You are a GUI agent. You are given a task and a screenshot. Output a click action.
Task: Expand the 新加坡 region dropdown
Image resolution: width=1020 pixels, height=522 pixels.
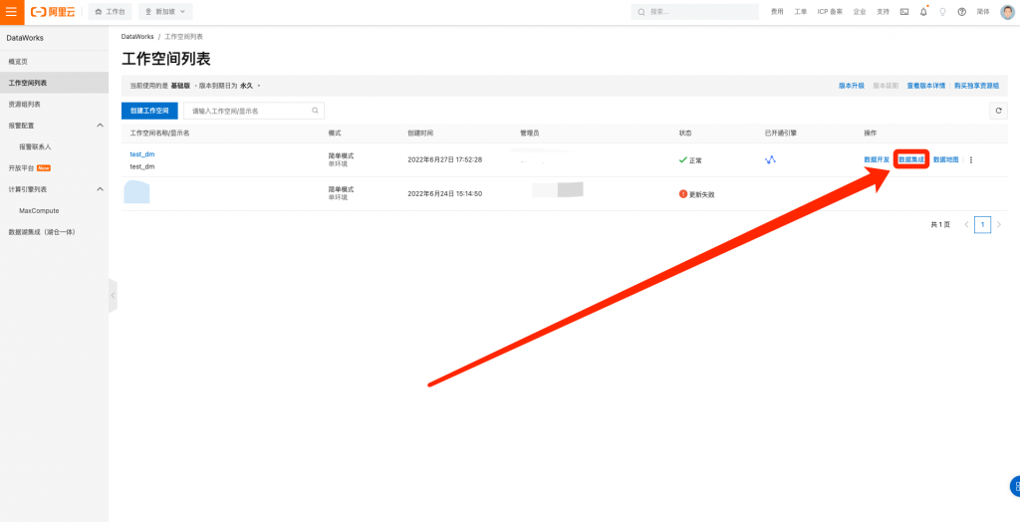point(165,12)
